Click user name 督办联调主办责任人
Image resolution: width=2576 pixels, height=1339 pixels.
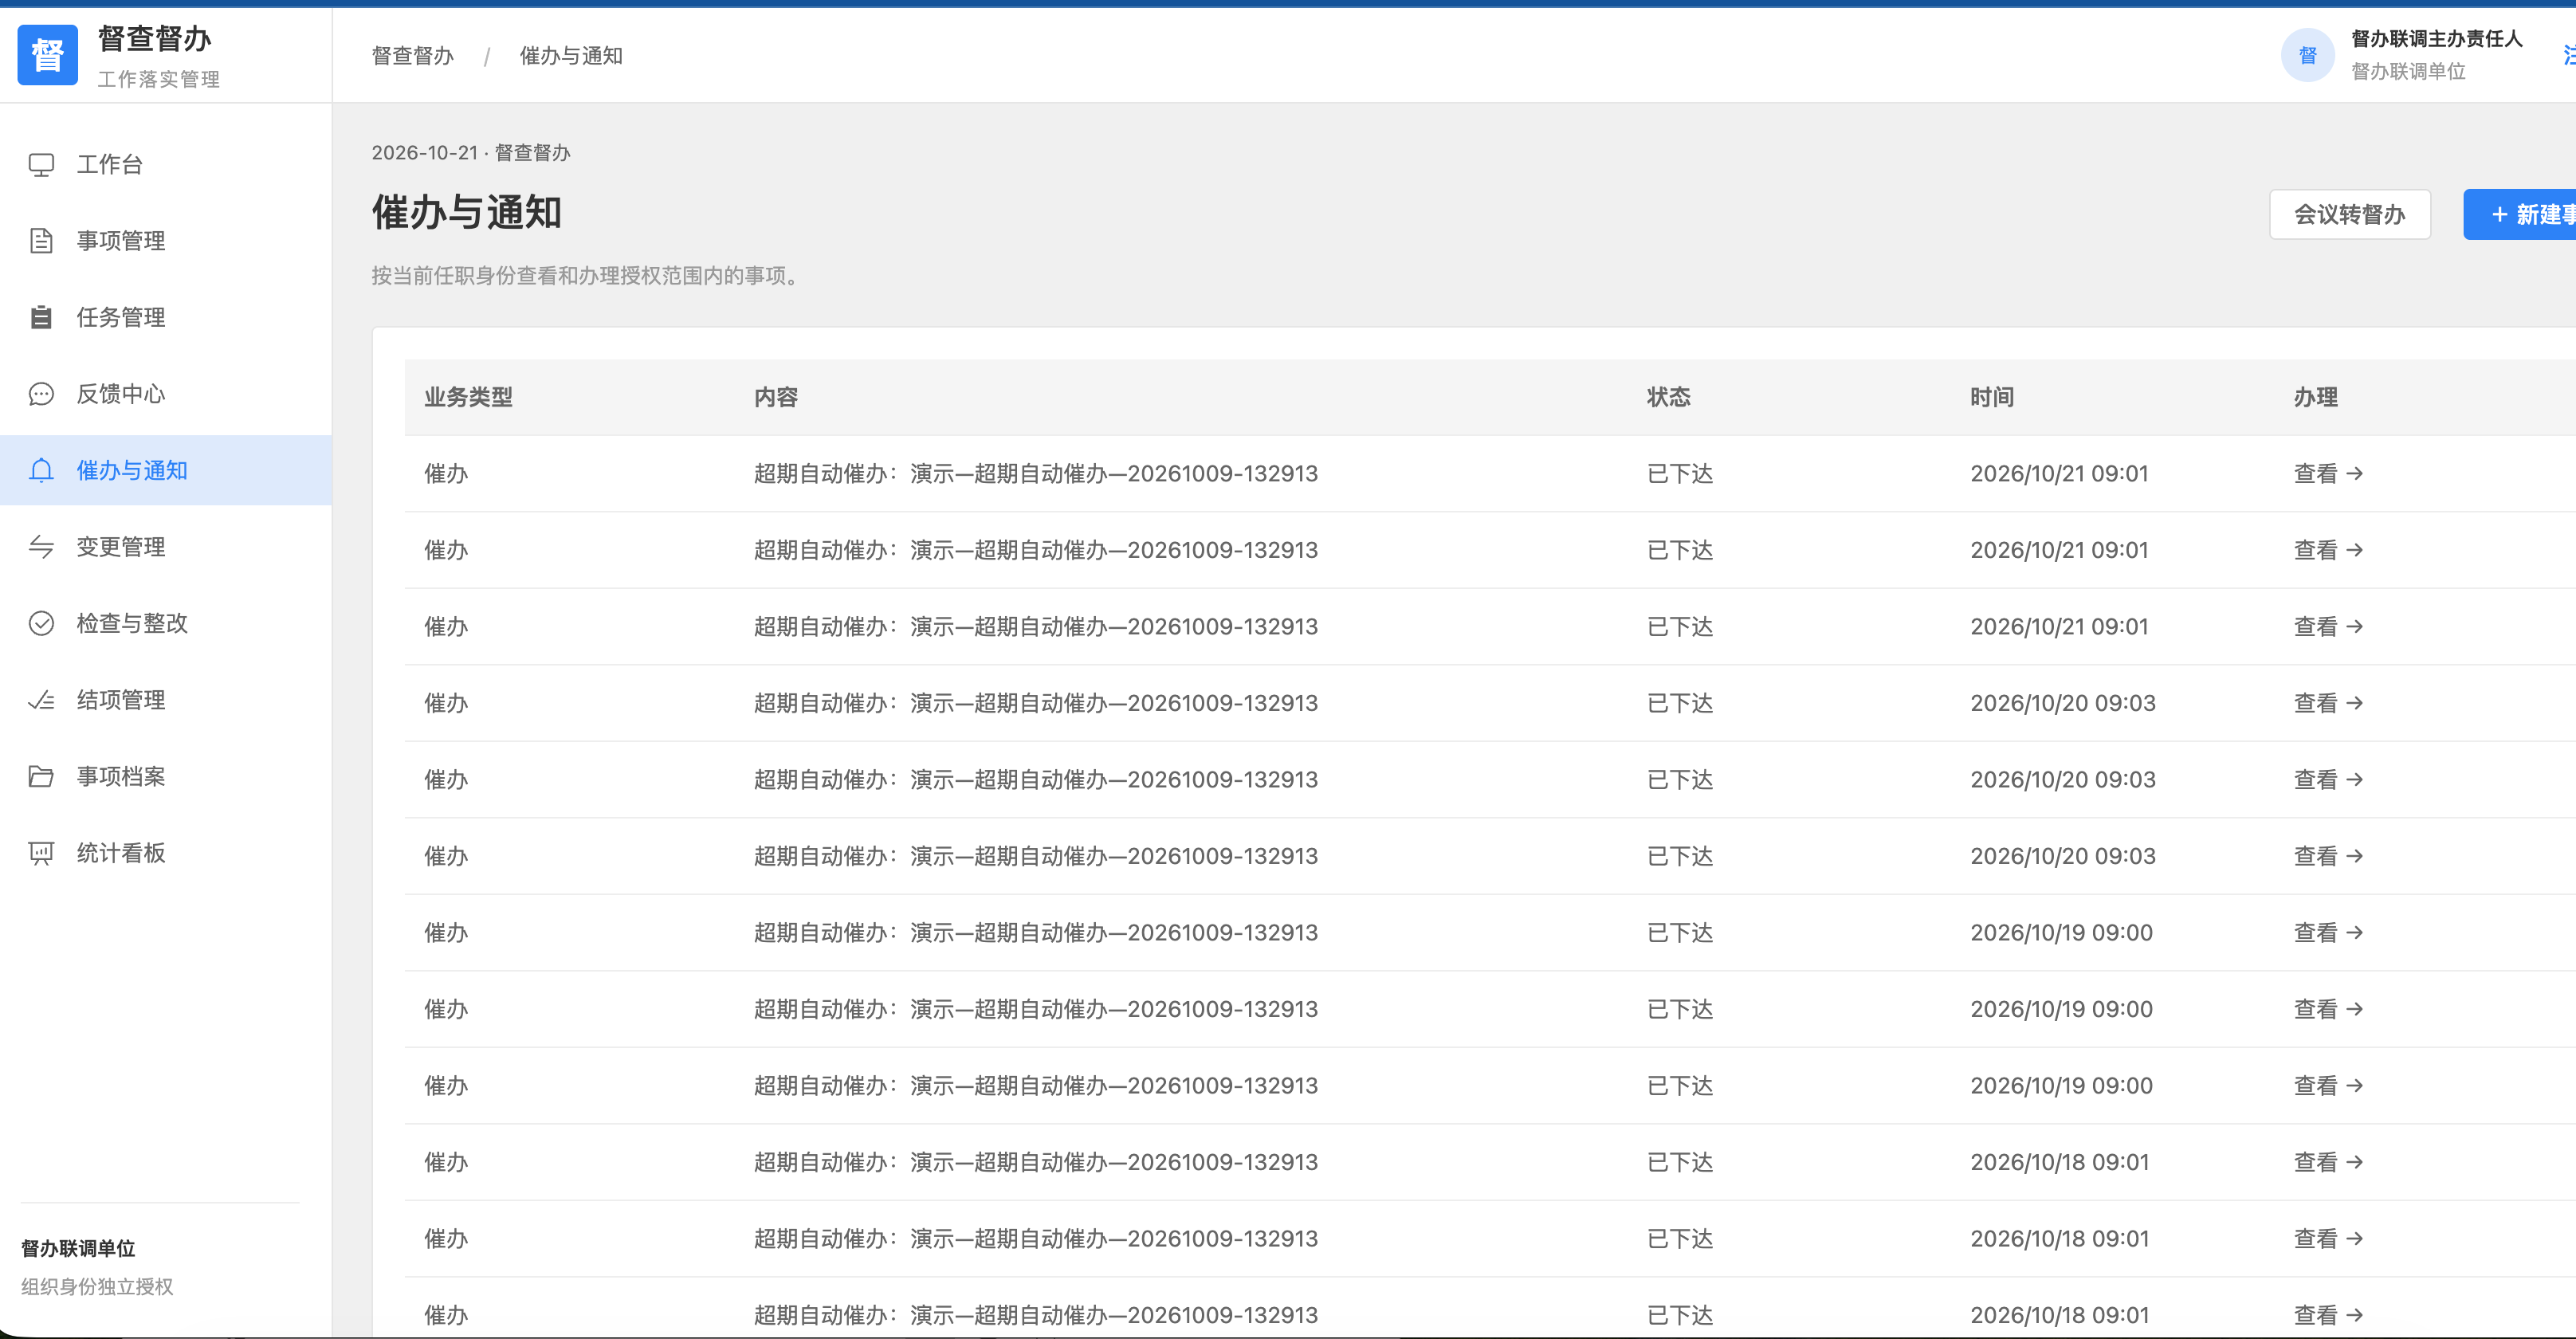click(x=2436, y=39)
